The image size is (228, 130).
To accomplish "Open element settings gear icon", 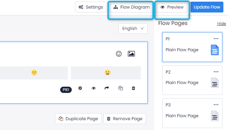I will point(80,88).
